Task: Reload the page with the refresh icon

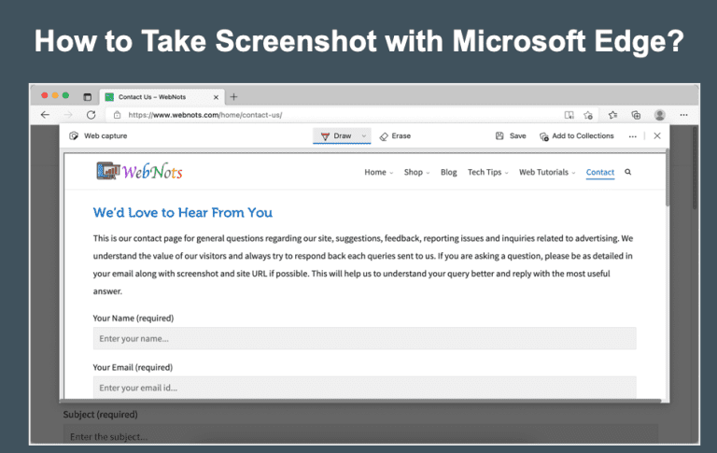Action: [x=91, y=115]
